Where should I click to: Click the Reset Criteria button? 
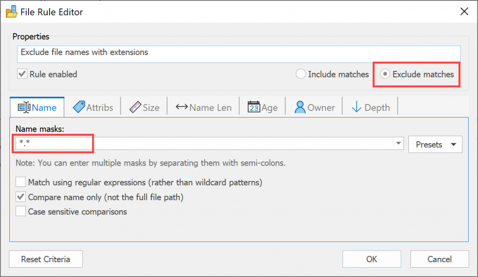[x=46, y=259]
